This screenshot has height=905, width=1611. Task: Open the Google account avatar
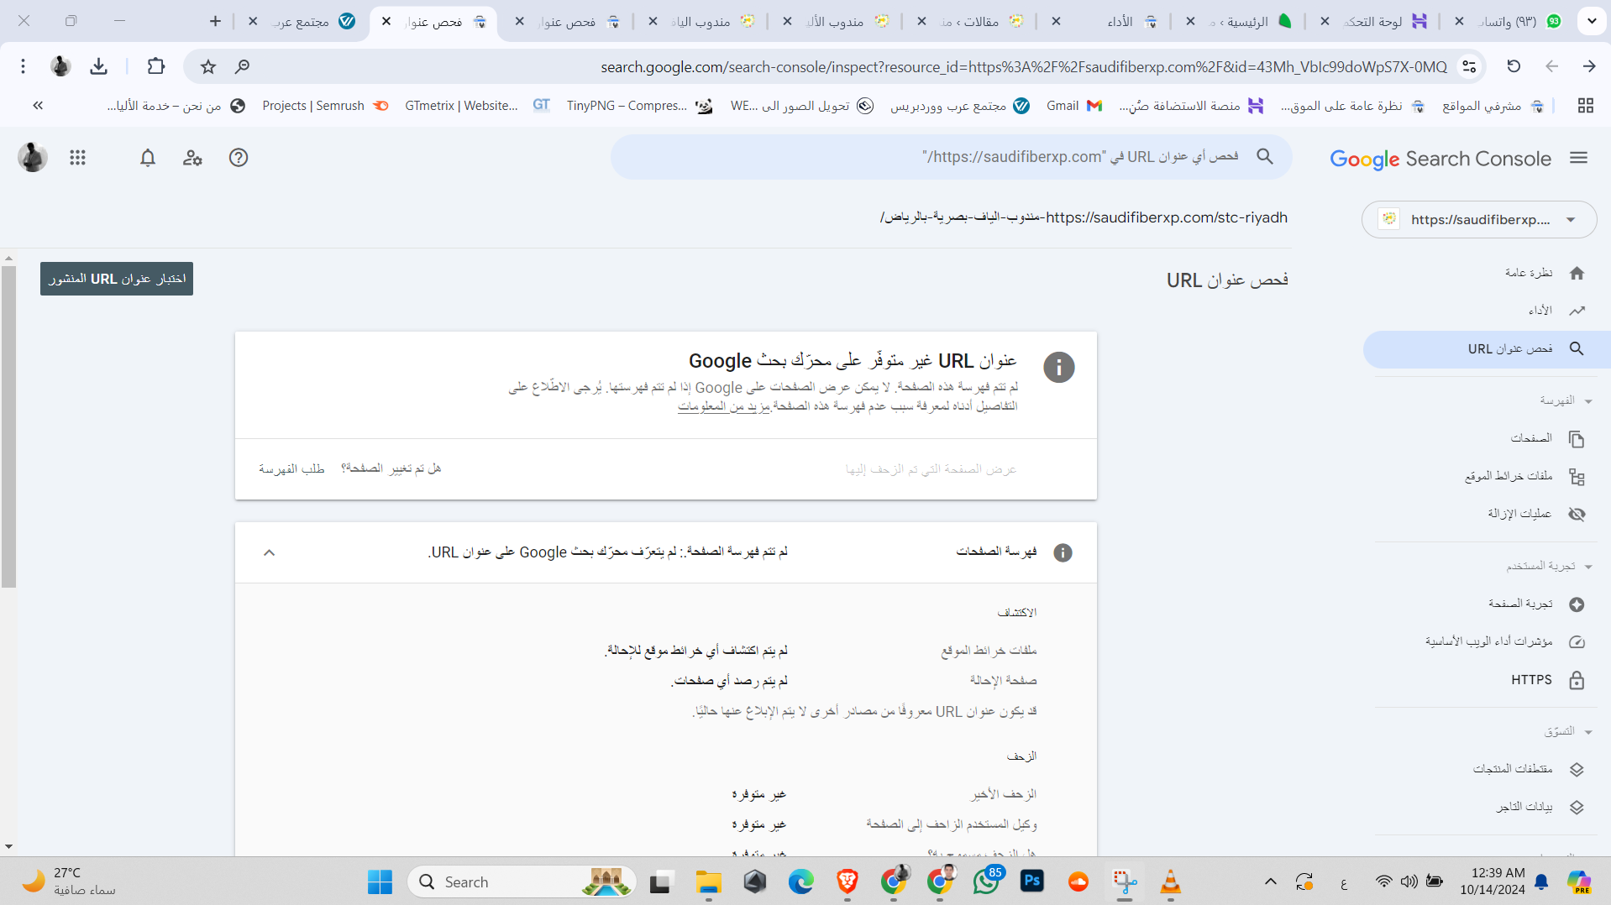[33, 158]
